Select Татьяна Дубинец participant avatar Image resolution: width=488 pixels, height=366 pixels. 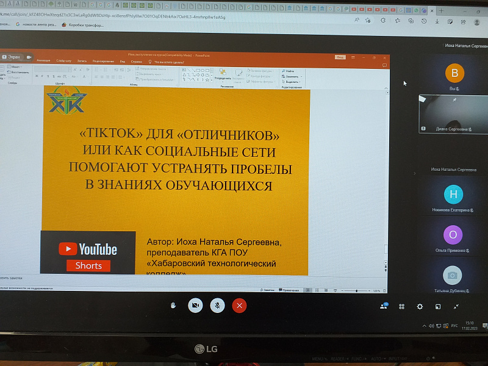click(x=452, y=275)
